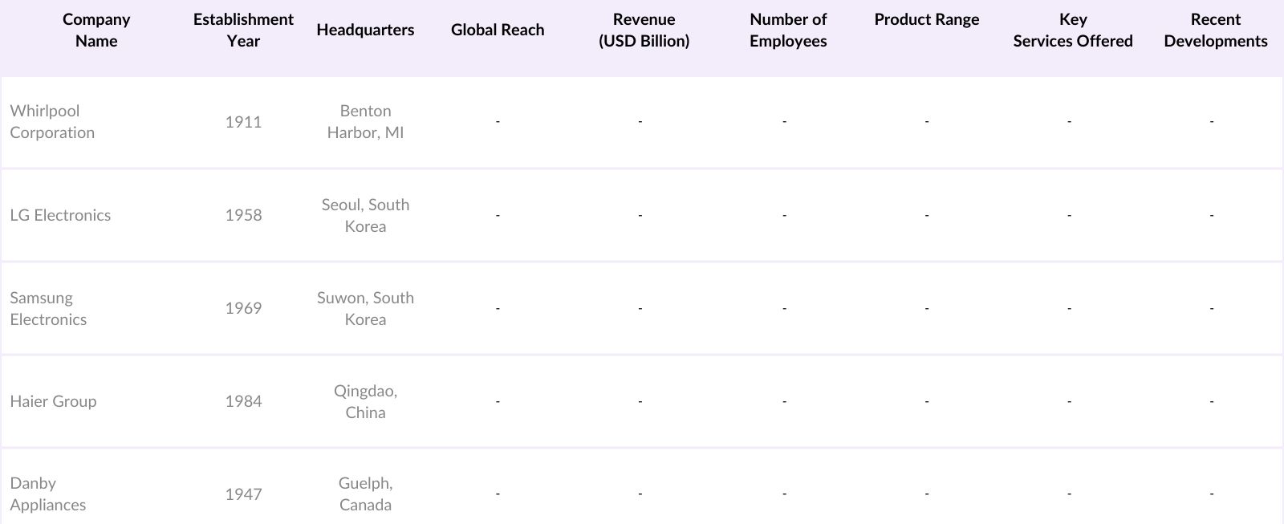The image size is (1284, 524).
Task: Select the Revenue (USD Billion) header
Action: (x=644, y=30)
